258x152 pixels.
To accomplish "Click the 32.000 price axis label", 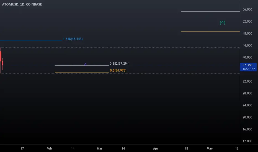I will (x=247, y=82).
